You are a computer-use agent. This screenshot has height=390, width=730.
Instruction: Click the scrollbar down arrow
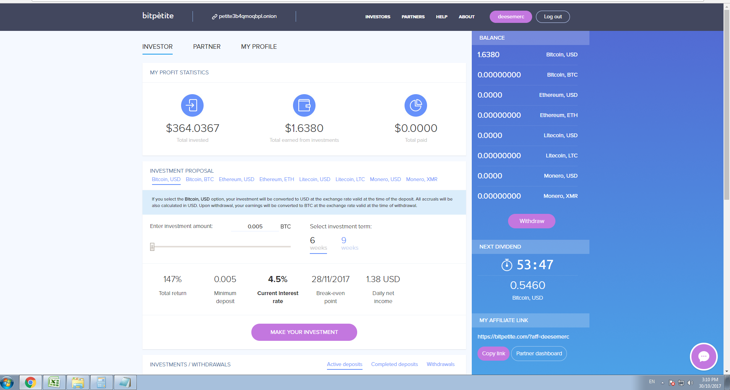coord(727,371)
